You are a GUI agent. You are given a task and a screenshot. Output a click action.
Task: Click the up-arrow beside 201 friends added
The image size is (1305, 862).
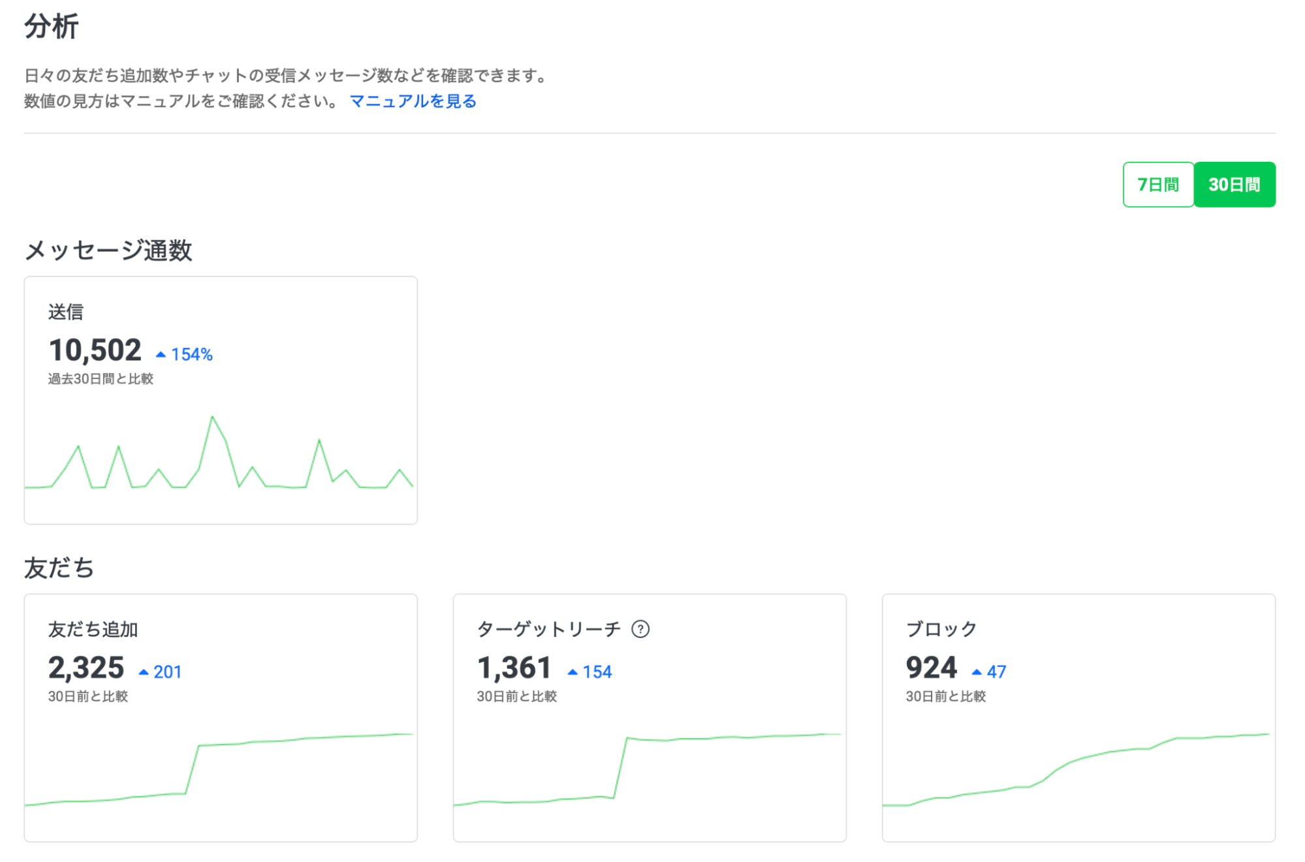pos(144,671)
